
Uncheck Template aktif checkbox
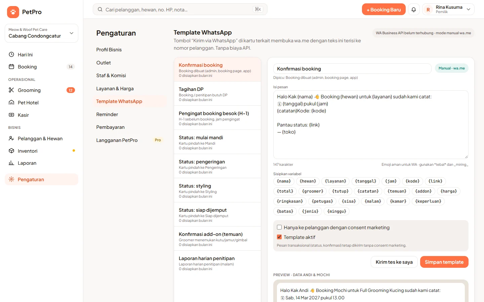[x=279, y=237]
